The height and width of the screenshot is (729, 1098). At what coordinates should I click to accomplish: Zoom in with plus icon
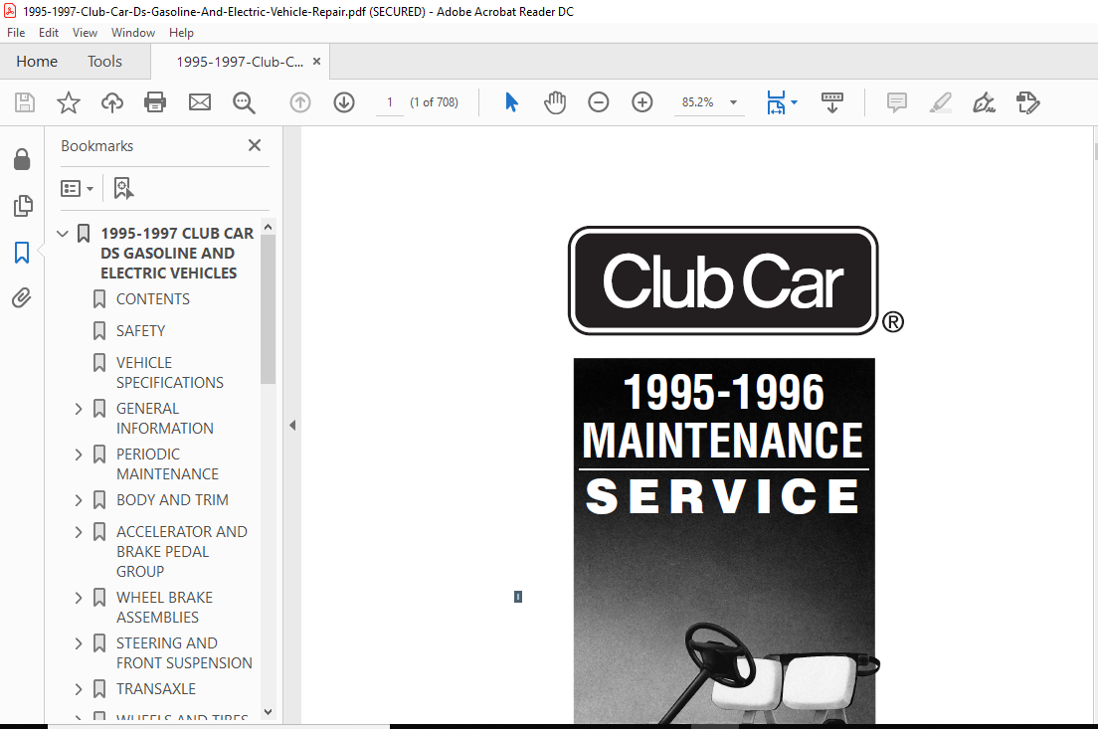pyautogui.click(x=642, y=102)
